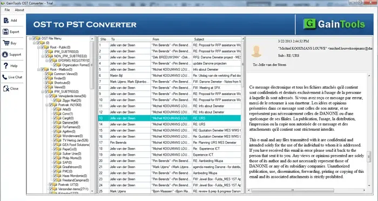Click the Finder(0) folder icon
The height and width of the screenshot is (201, 378).
(x=51, y=78)
